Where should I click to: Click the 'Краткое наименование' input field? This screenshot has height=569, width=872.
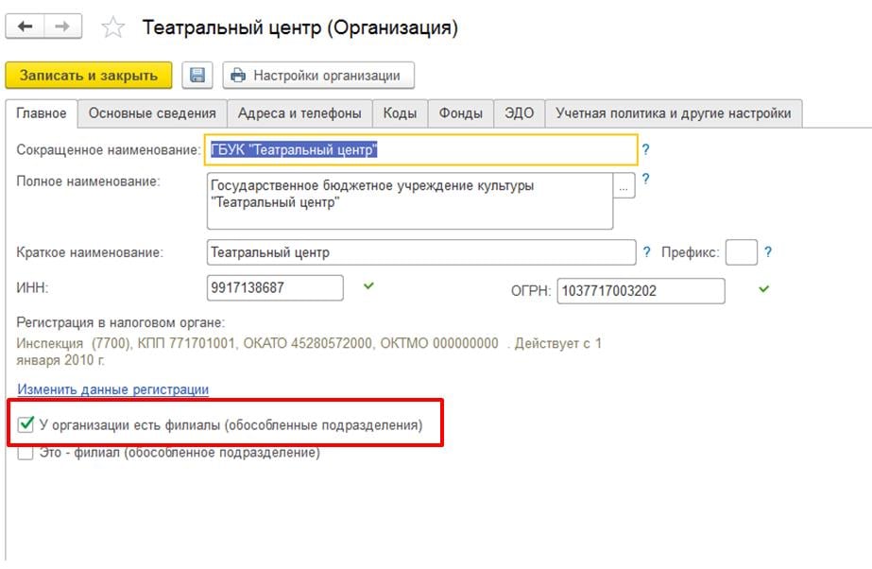(421, 252)
